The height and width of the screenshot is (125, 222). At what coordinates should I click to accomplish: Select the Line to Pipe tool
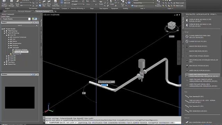pos(44,3)
